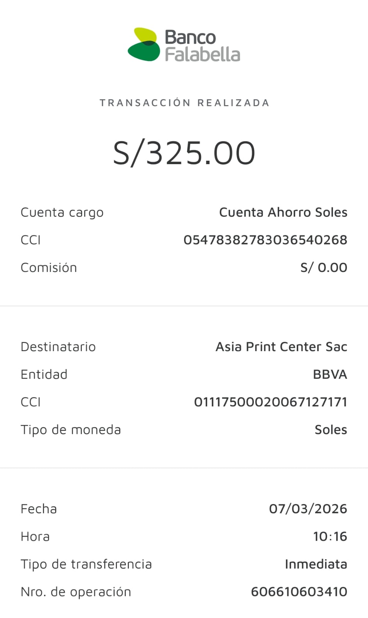
Task: Click the Destinatario label
Action: [58, 347]
